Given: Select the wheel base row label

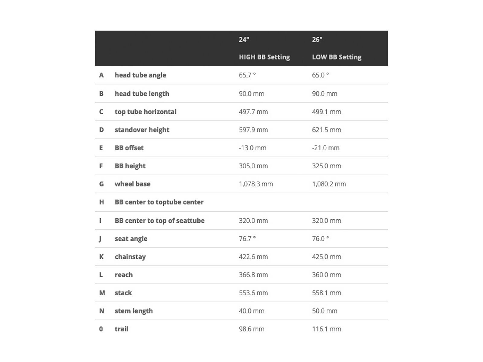Looking at the screenshot, I should (x=133, y=184).
